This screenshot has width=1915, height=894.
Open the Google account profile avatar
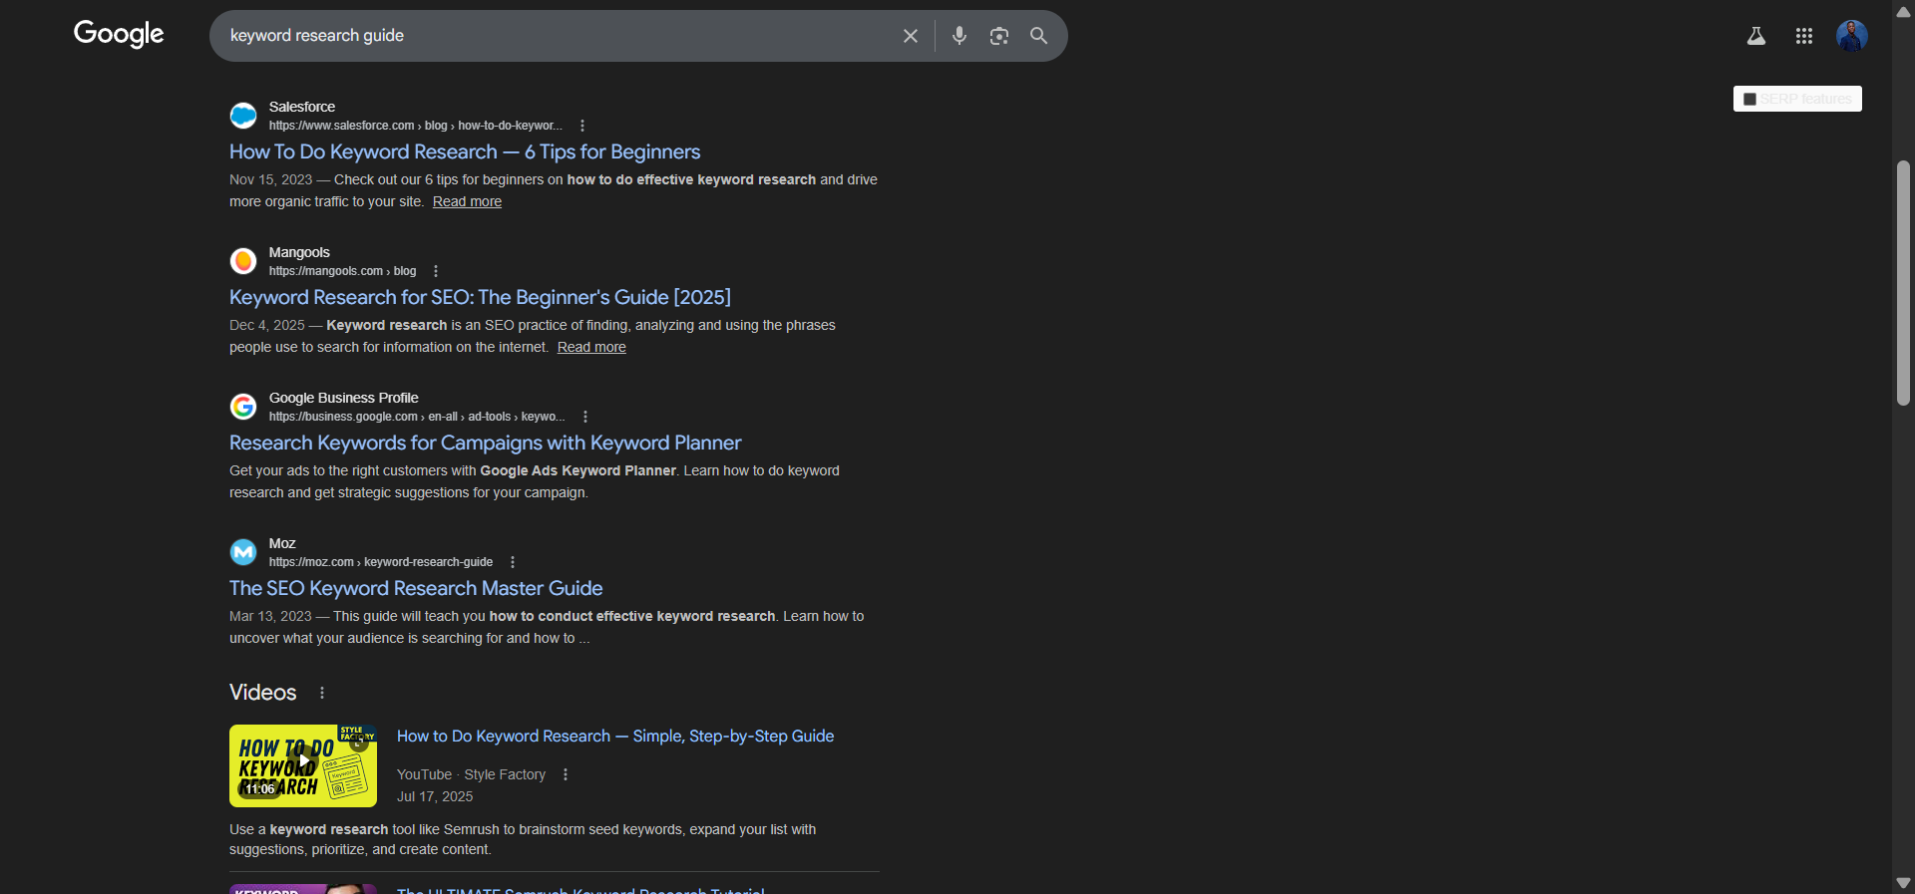1852,36
